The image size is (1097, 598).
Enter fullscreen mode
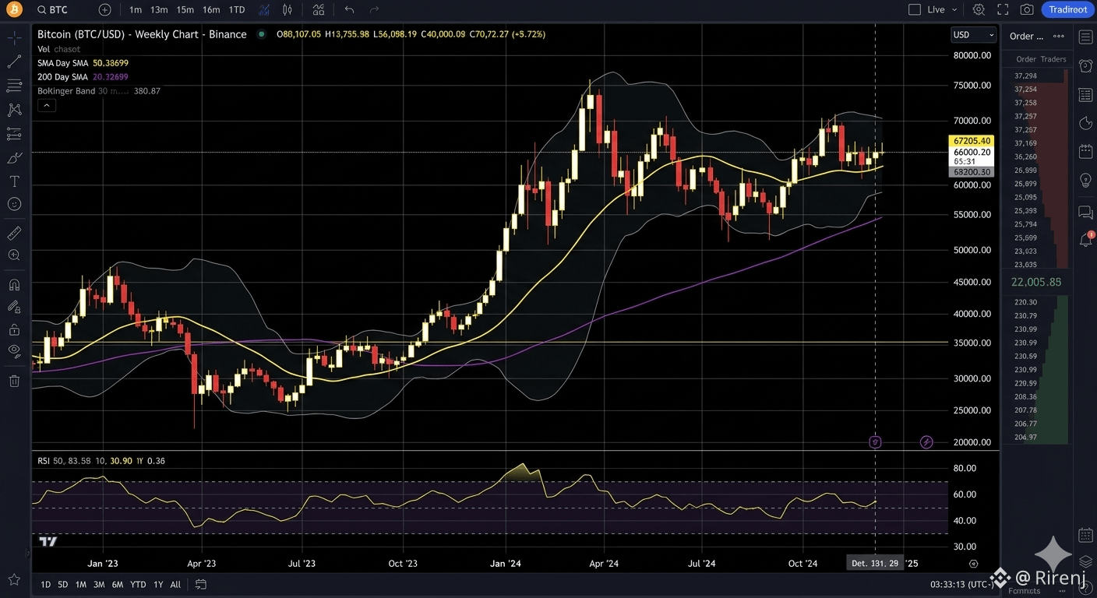click(x=1003, y=10)
